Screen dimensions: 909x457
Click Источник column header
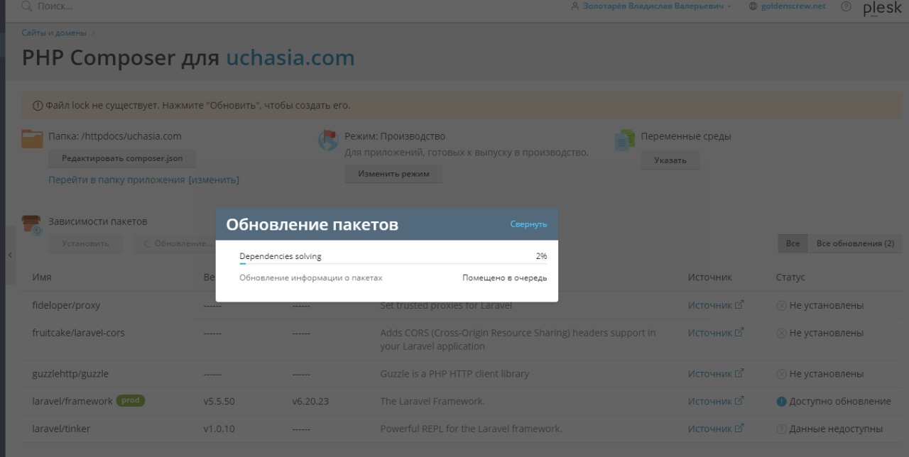coord(709,277)
